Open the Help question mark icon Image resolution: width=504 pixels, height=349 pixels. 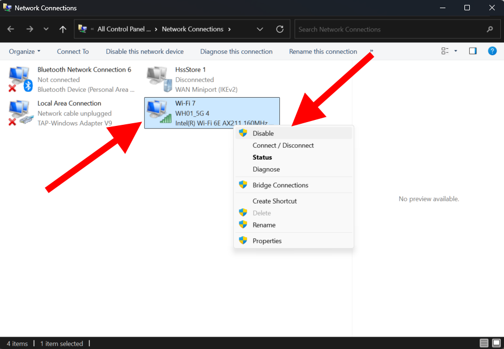coord(492,51)
